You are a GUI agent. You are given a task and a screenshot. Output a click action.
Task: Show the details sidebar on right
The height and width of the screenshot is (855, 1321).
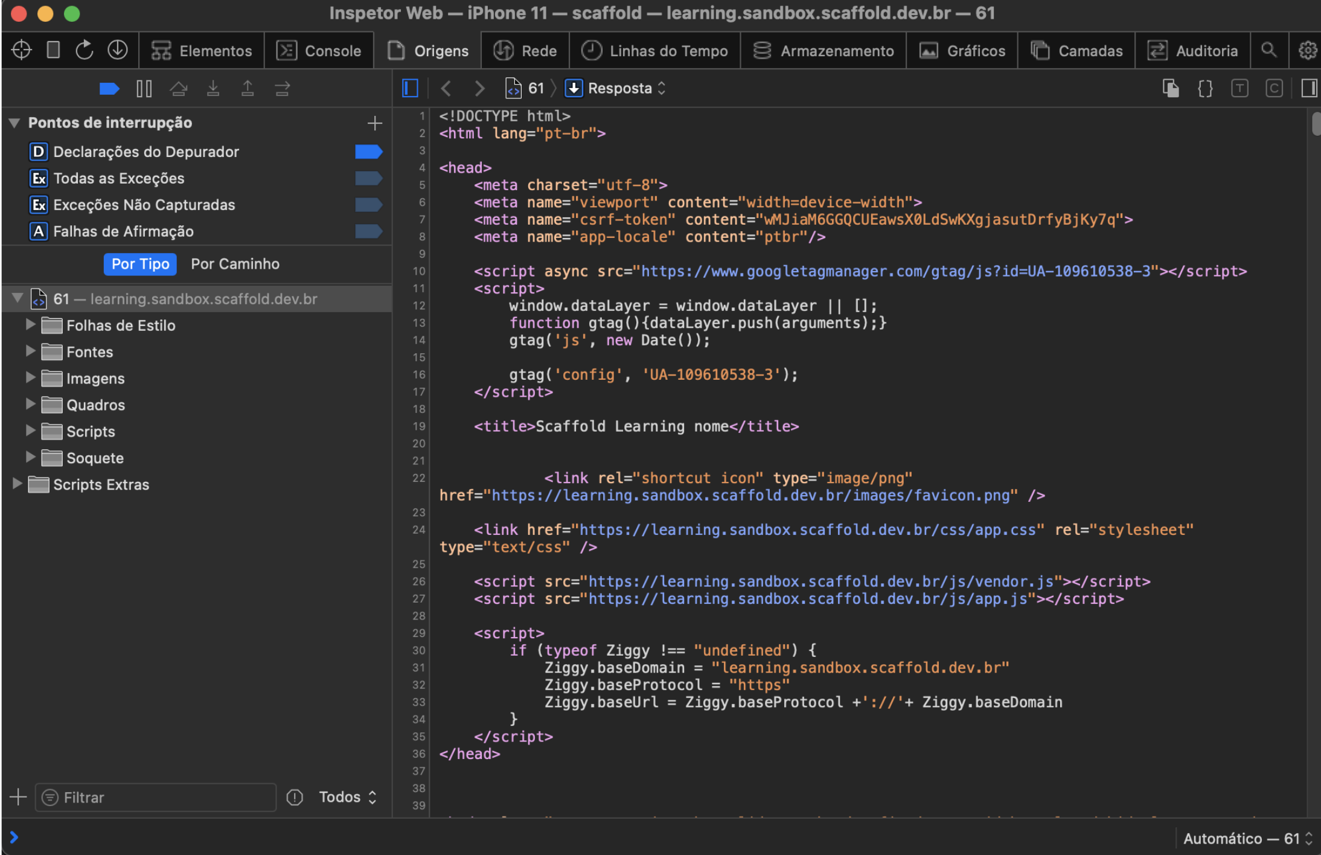[x=1309, y=89]
